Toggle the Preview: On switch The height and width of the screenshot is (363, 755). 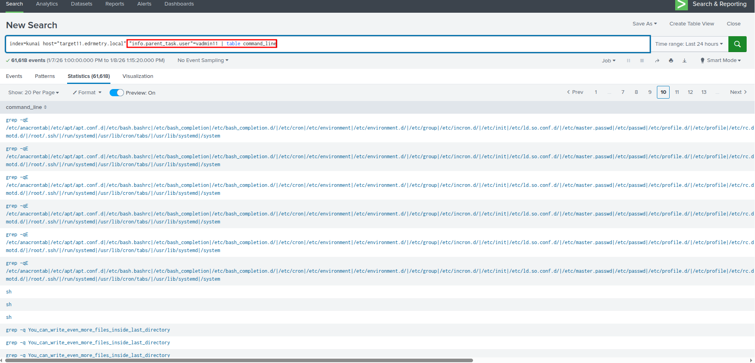click(117, 93)
